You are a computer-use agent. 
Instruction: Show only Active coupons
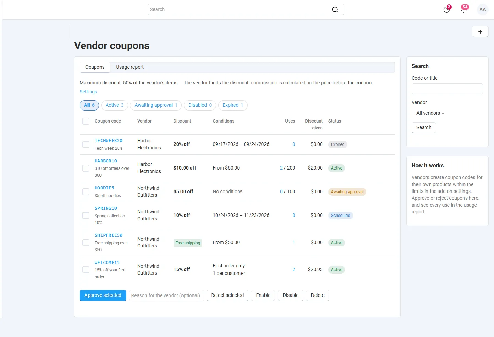(x=115, y=105)
